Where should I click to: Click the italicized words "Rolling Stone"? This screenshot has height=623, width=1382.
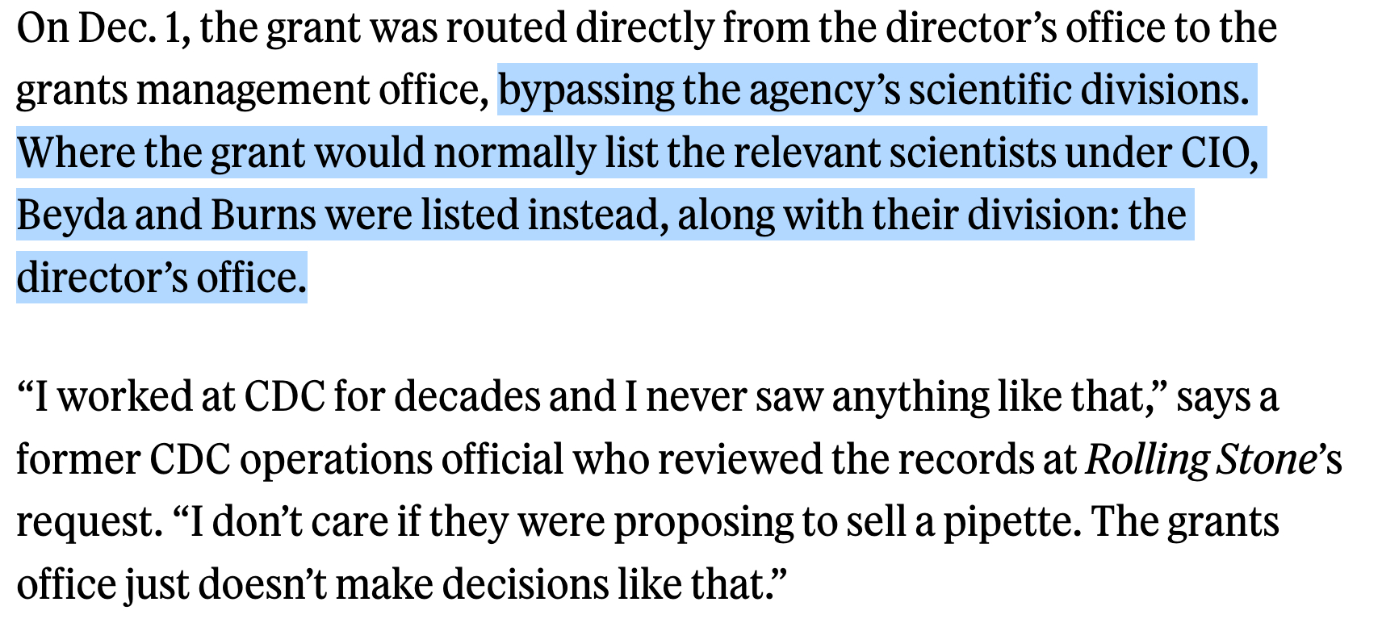(x=1201, y=460)
